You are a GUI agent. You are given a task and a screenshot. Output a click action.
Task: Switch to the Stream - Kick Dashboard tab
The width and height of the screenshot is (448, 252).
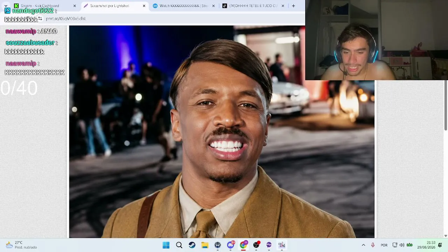(45, 6)
